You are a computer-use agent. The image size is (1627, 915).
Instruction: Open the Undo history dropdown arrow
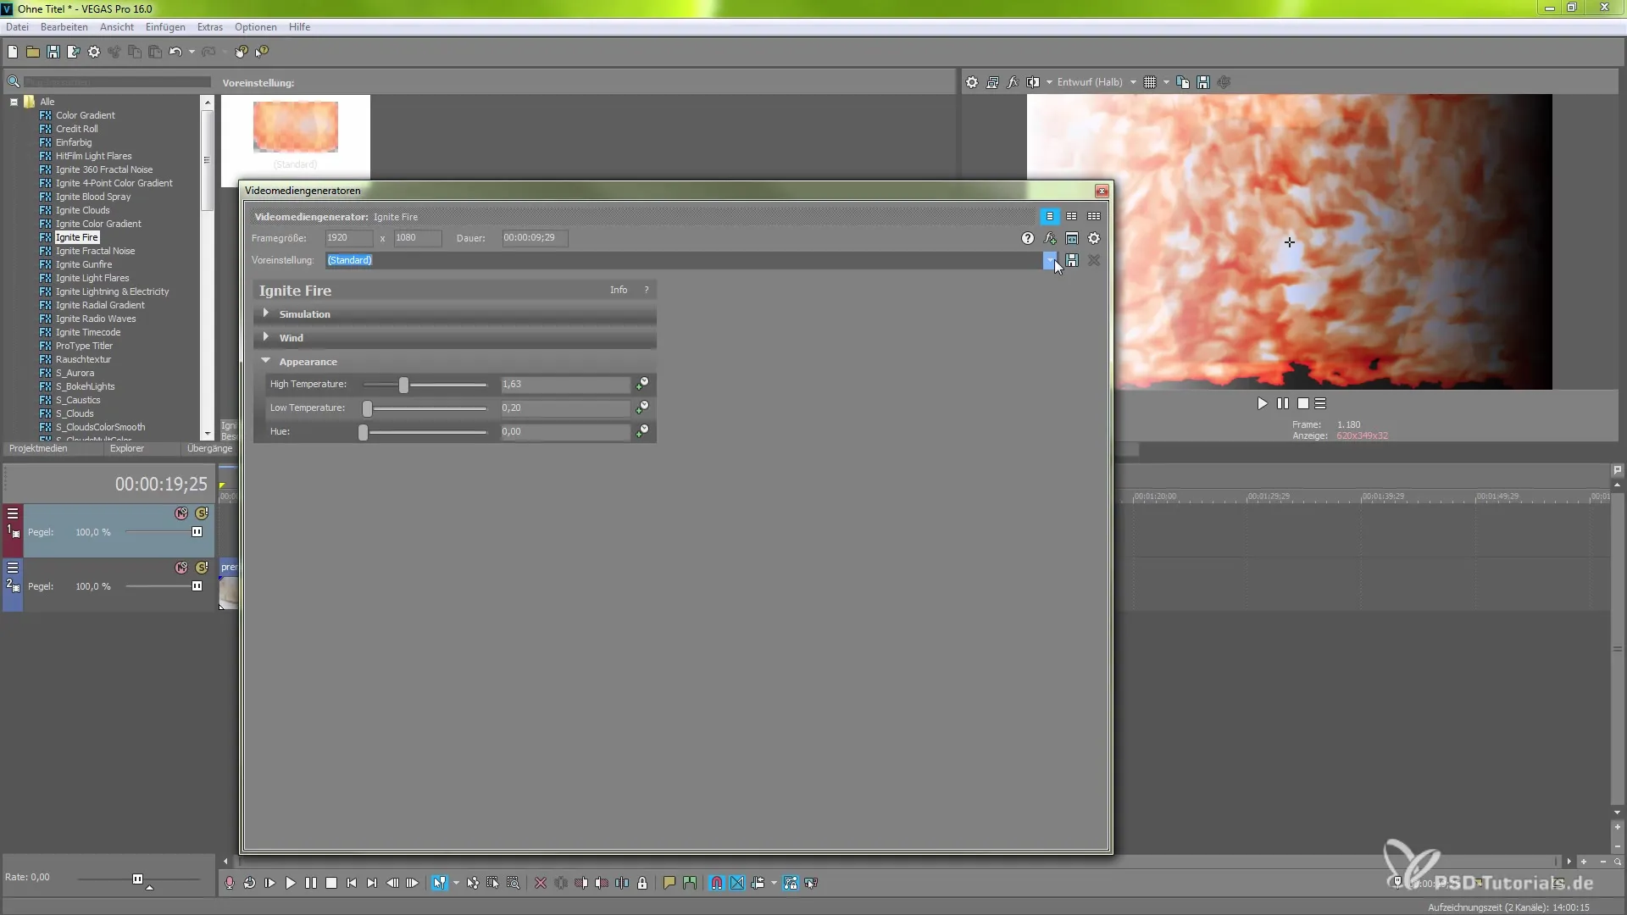click(x=192, y=52)
